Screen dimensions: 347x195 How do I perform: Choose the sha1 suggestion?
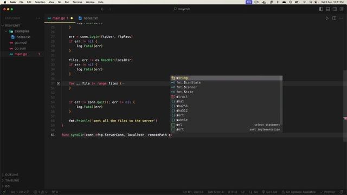[x=226, y=101]
